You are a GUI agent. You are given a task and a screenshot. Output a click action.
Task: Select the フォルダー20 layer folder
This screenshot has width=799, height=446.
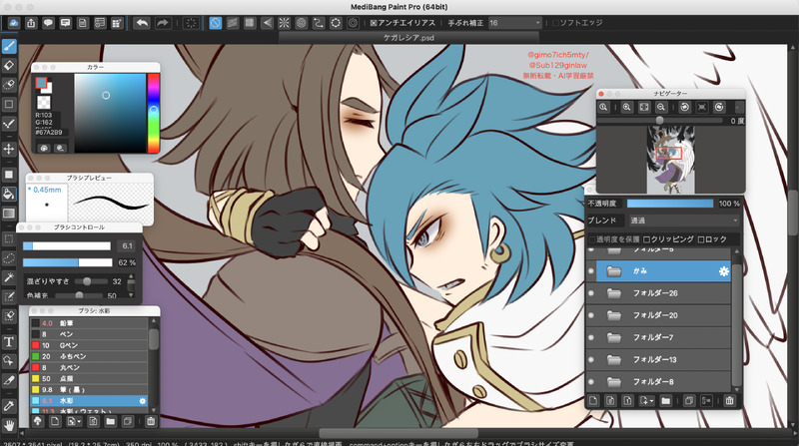tap(657, 315)
